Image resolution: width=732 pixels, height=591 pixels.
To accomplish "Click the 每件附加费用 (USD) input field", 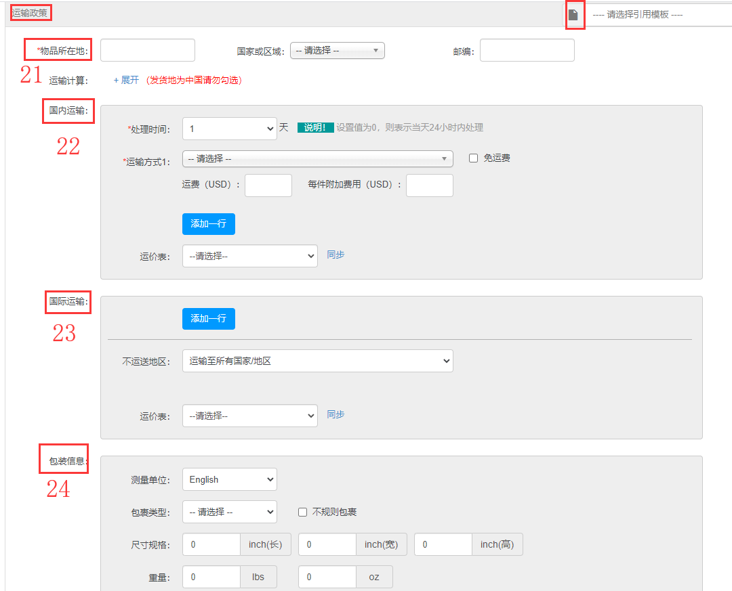I will 429,185.
